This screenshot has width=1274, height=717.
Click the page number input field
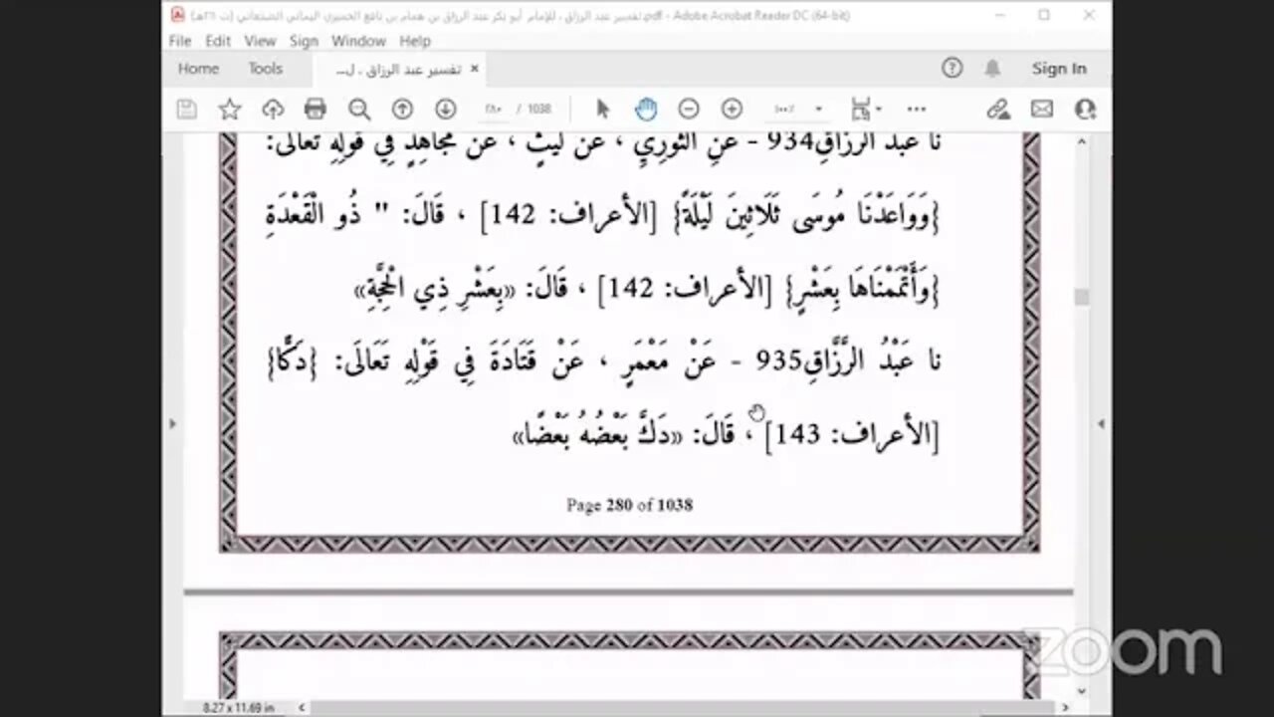(493, 110)
